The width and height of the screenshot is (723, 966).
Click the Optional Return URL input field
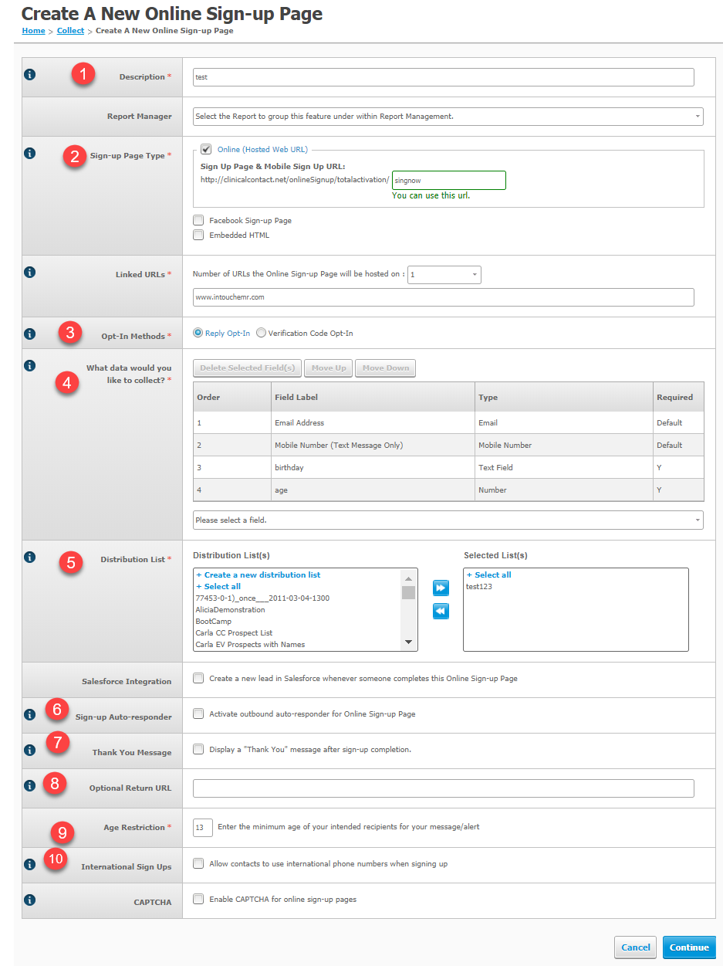[444, 788]
